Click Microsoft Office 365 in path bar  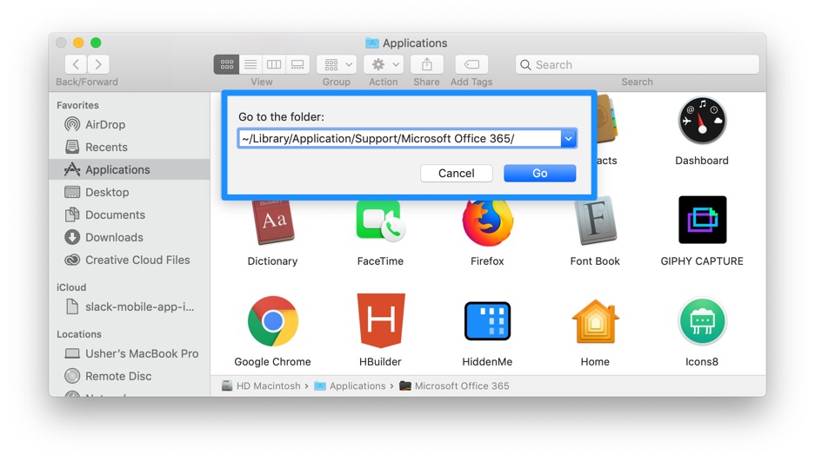(454, 385)
